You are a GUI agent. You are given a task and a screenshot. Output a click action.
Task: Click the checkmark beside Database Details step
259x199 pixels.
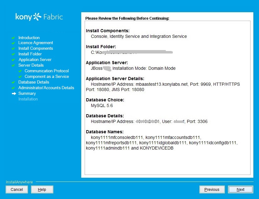pyautogui.click(x=13, y=82)
